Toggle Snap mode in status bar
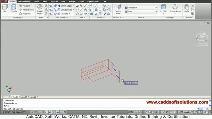 pos(32,112)
